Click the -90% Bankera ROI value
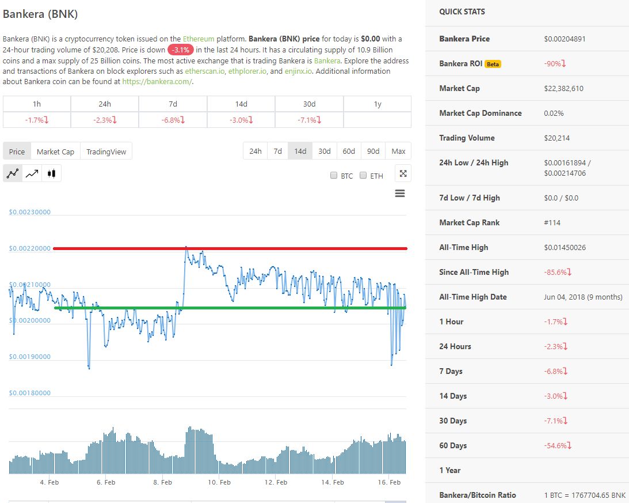629x503 pixels. 555,63
